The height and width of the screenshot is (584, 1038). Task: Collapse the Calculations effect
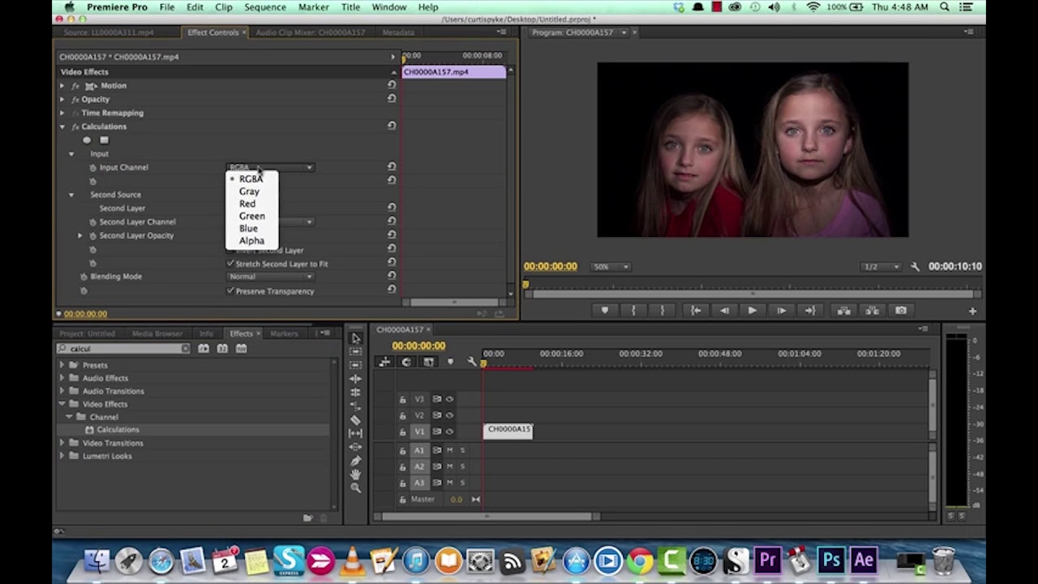[62, 127]
